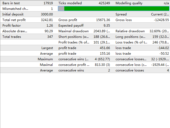Screen dimensions: 170x128
Task: Select the long positions value 159 (32.0...
Action: pyautogui.click(x=161, y=37)
